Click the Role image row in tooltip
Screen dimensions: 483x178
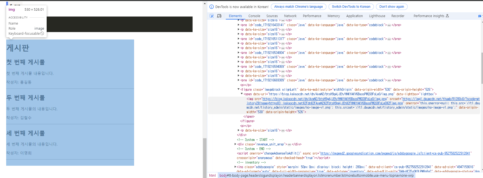(26, 28)
